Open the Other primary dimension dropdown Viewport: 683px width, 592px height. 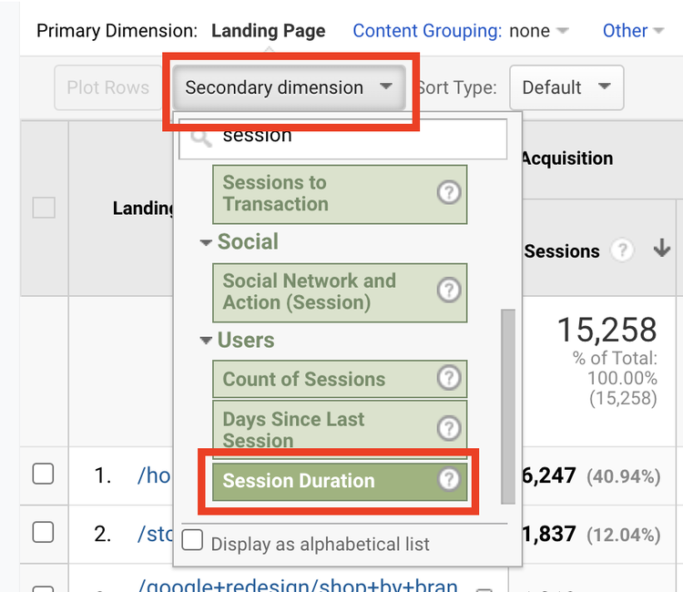click(633, 30)
